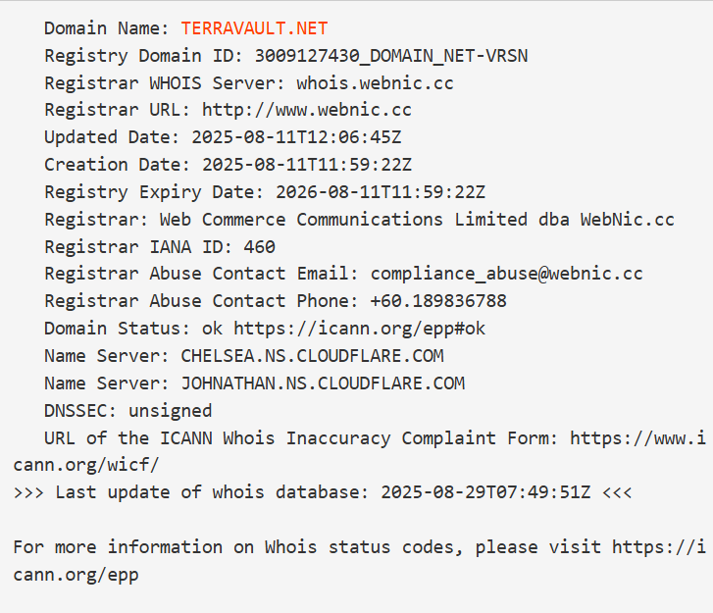
Task: Click the Creation Date timestamp
Action: pyautogui.click(x=306, y=165)
